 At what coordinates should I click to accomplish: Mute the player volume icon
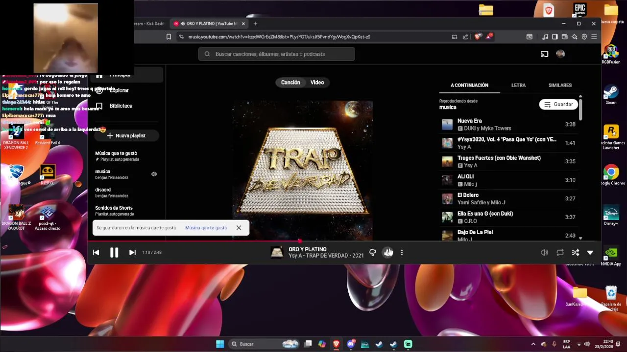(x=544, y=252)
